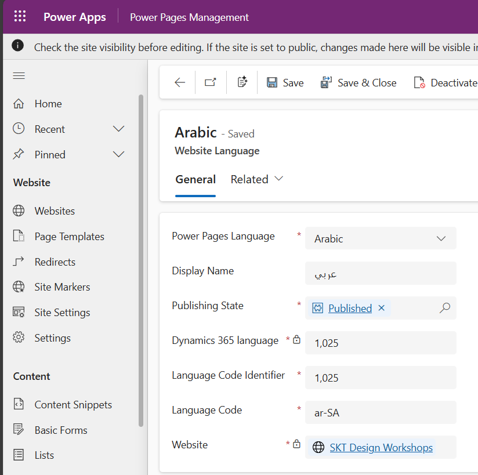Open Content Snippets from sidebar
The image size is (478, 475).
[73, 405]
